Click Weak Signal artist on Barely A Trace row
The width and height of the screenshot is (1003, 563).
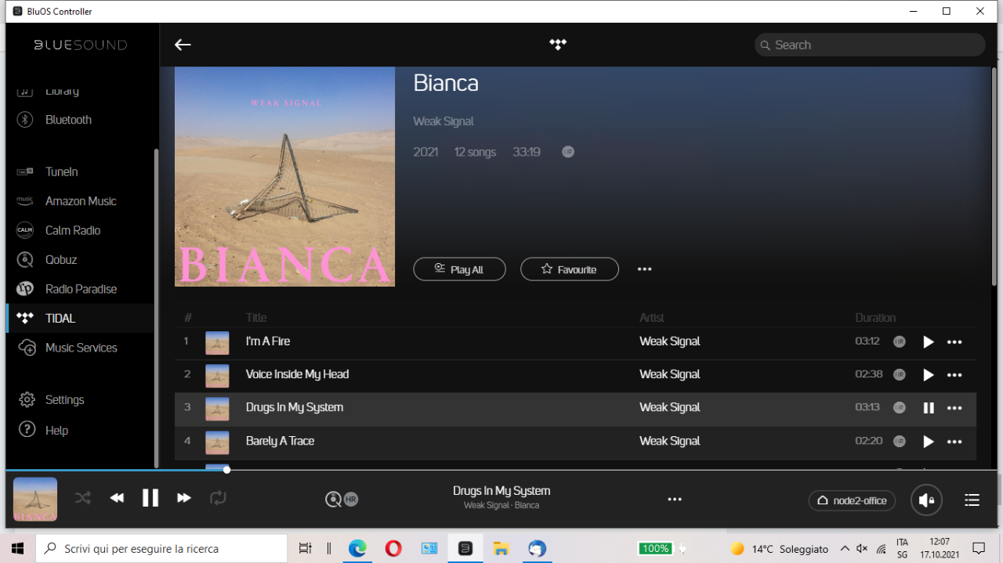click(x=670, y=441)
